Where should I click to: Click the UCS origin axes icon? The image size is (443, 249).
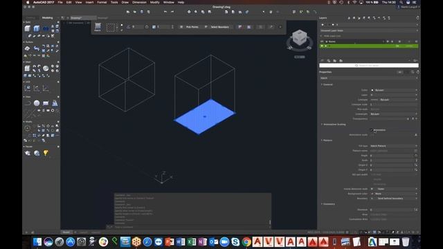[x=37, y=88]
